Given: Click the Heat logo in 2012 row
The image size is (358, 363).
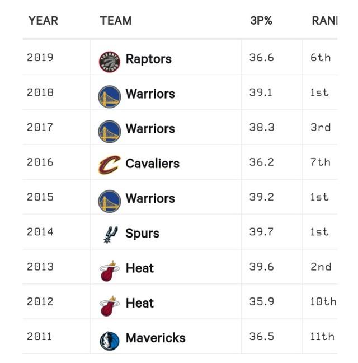Looking at the screenshot, I should point(110,305).
